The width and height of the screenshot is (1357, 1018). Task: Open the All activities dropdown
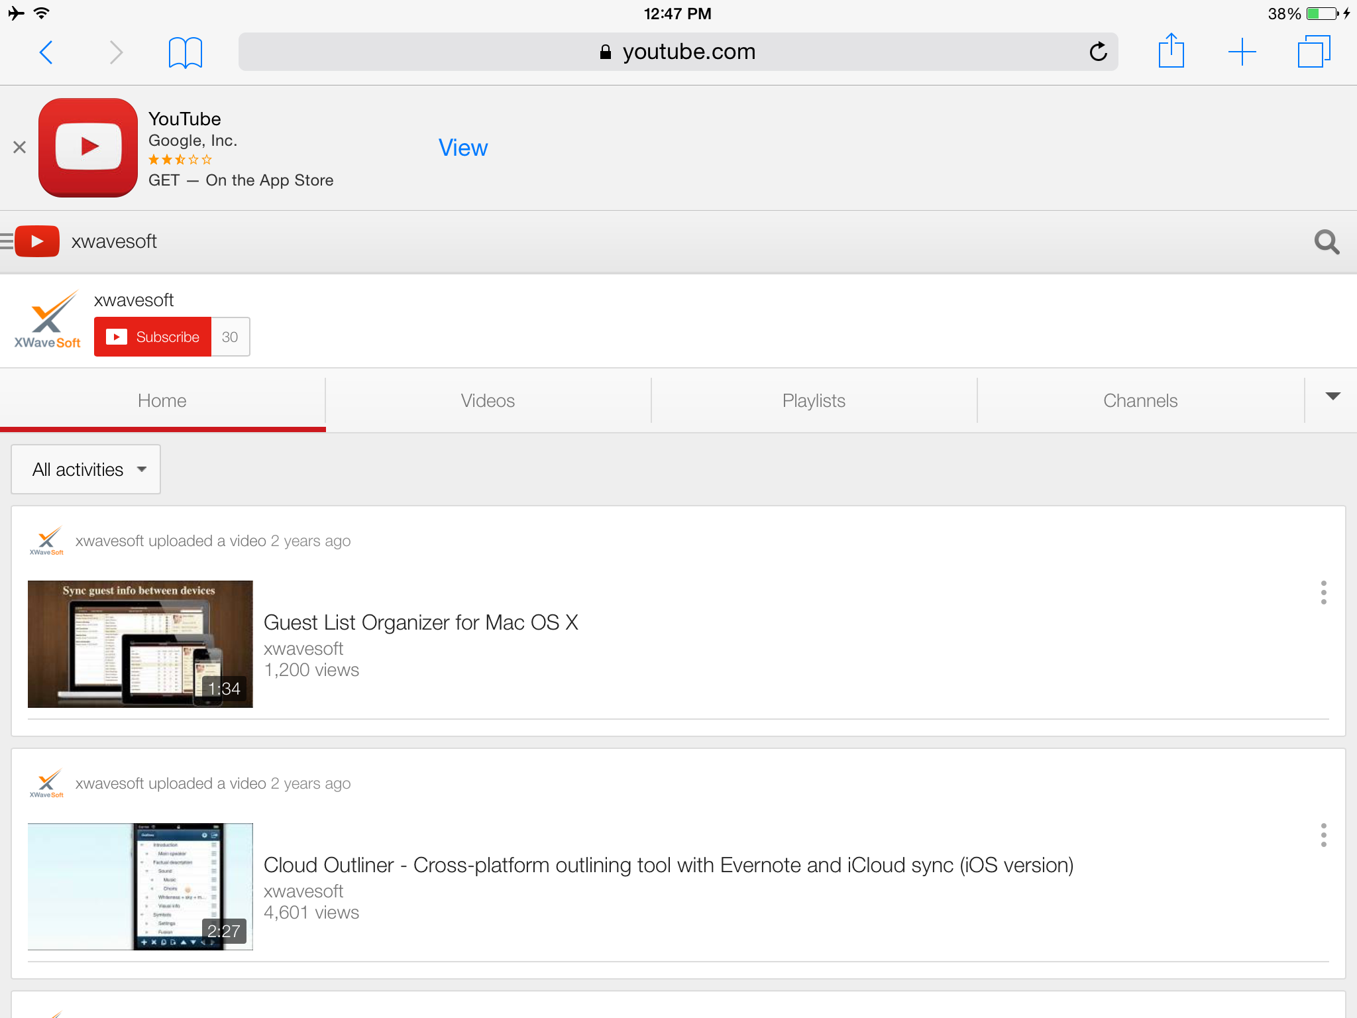(x=85, y=469)
